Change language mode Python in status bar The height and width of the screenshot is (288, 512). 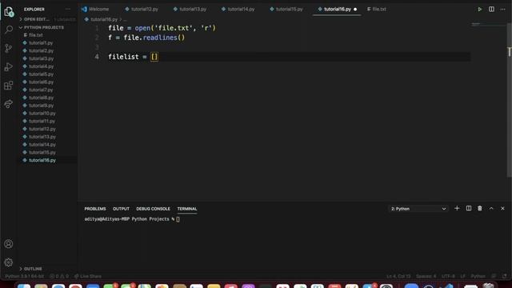click(478, 276)
